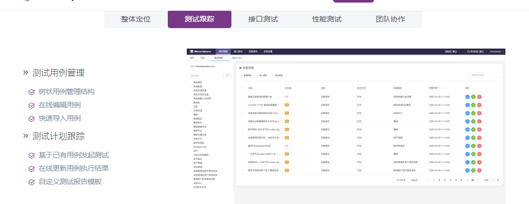529x204 pixels.
Task: Click the 首页 link in the sub navigation
Action: click(x=191, y=58)
